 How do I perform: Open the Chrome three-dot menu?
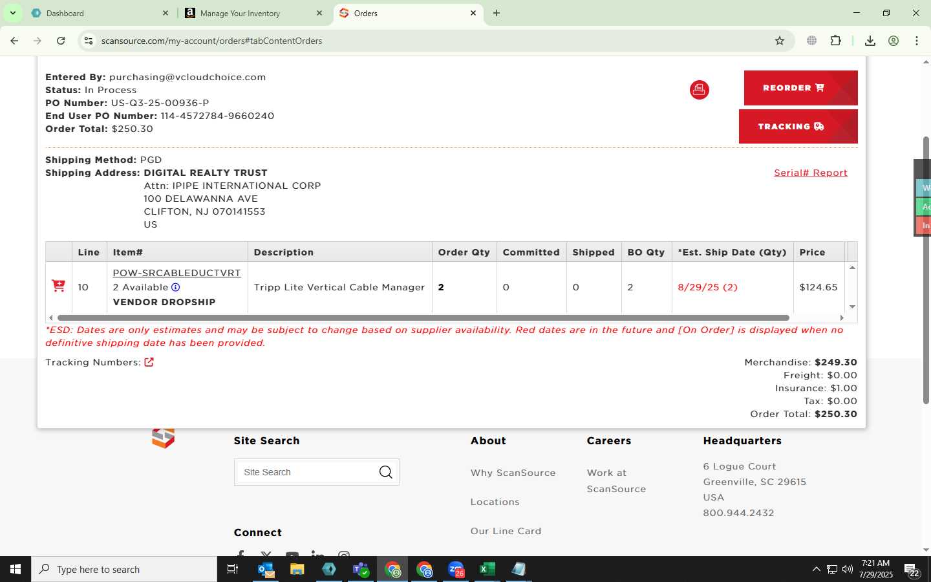(x=917, y=41)
